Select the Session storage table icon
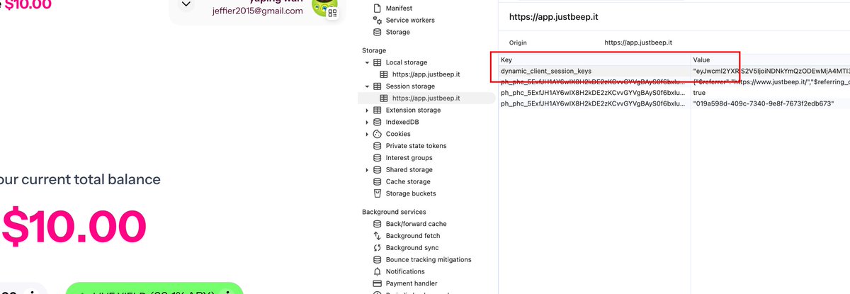Viewport: 850px width, 294px height. click(x=378, y=86)
